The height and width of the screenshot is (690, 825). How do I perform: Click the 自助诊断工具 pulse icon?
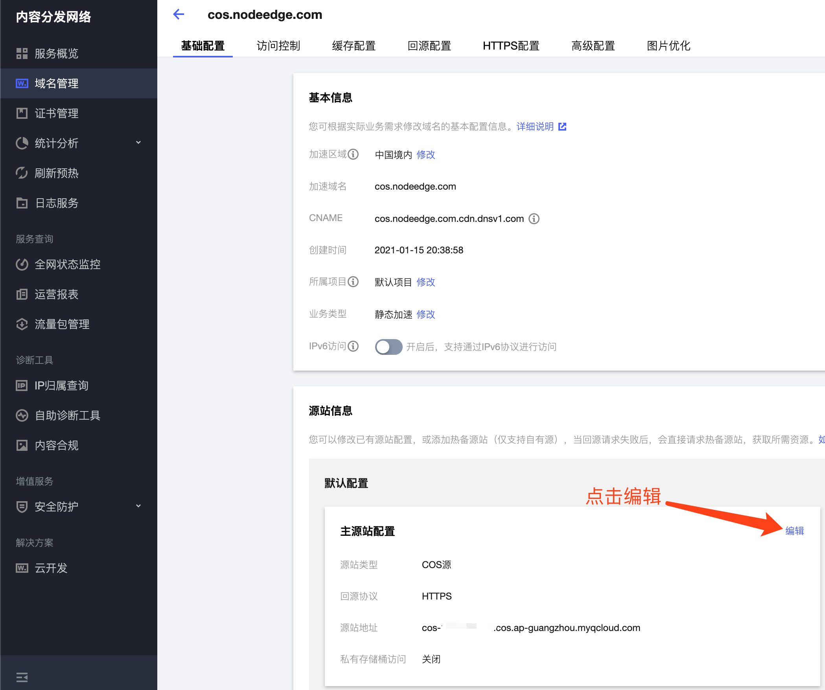pos(22,415)
